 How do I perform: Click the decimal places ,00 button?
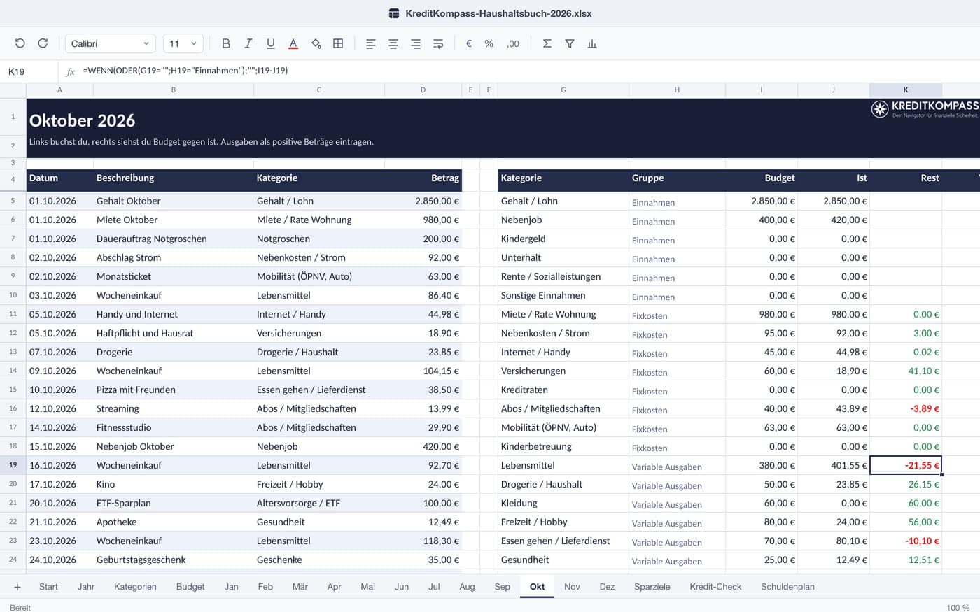tap(513, 43)
